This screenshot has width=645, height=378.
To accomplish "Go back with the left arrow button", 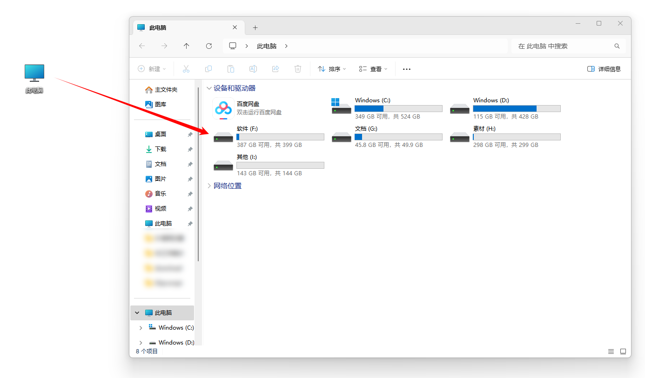I will click(x=142, y=46).
